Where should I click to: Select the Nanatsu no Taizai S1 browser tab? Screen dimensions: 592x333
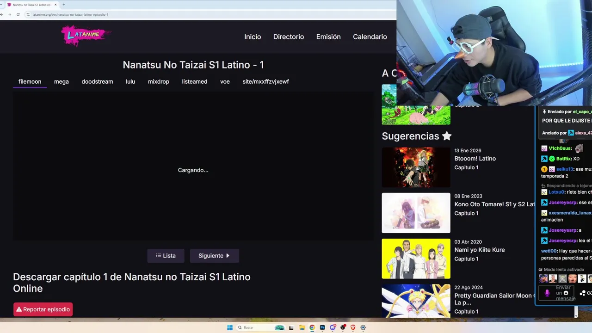point(31,5)
